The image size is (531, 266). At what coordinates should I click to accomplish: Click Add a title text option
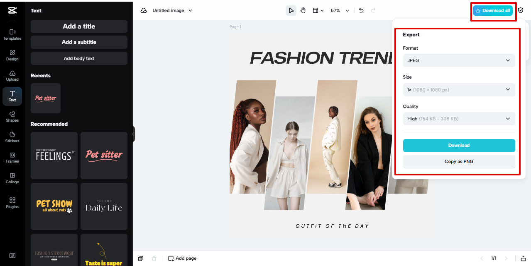coord(79,26)
